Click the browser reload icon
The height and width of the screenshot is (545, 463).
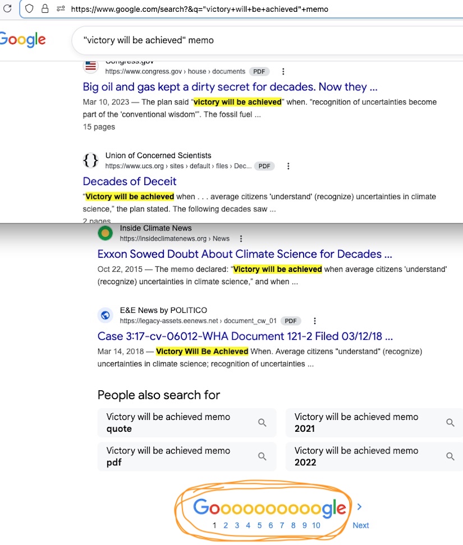pyautogui.click(x=7, y=9)
